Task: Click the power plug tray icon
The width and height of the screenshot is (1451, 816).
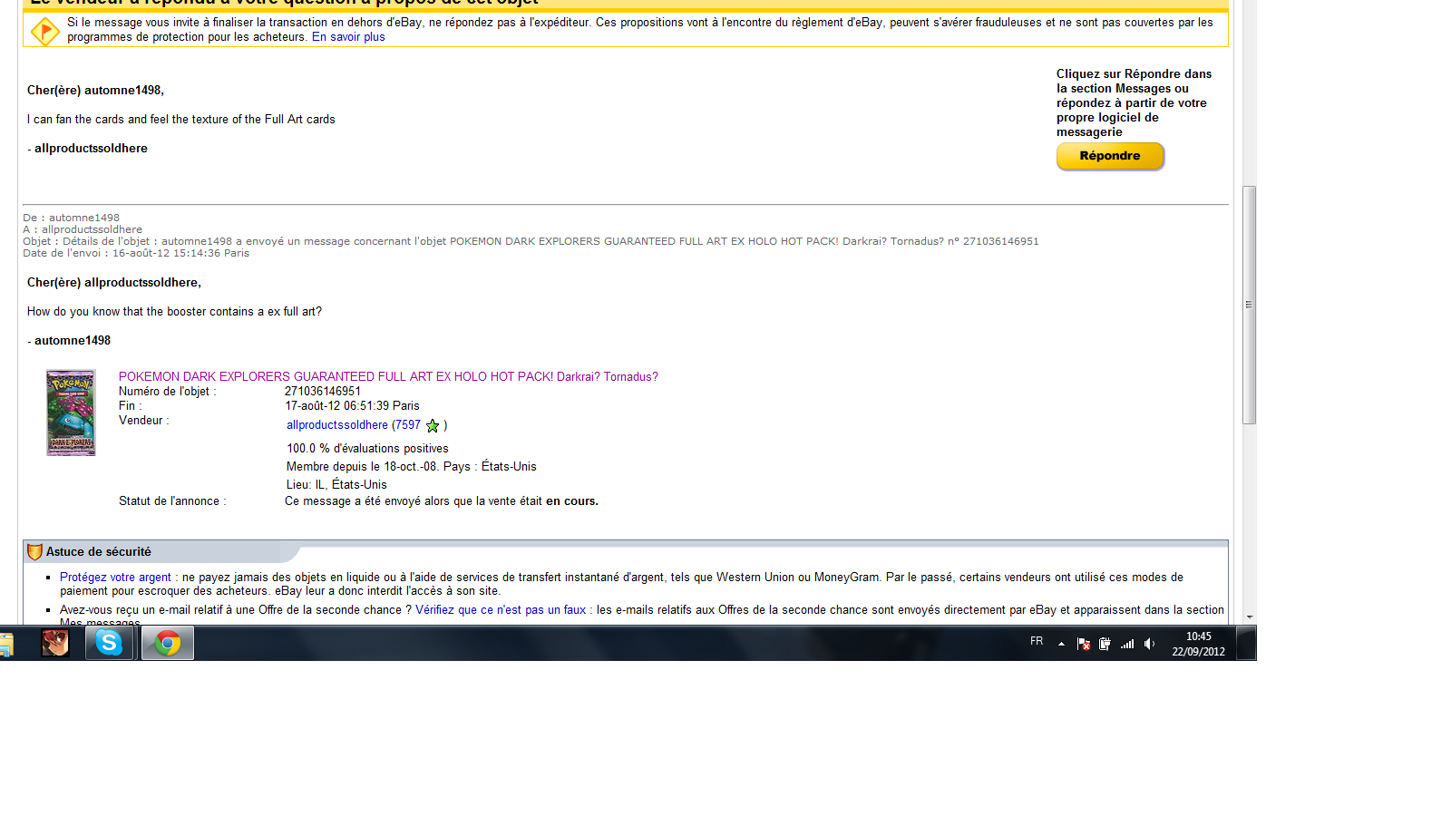Action: [x=1105, y=644]
